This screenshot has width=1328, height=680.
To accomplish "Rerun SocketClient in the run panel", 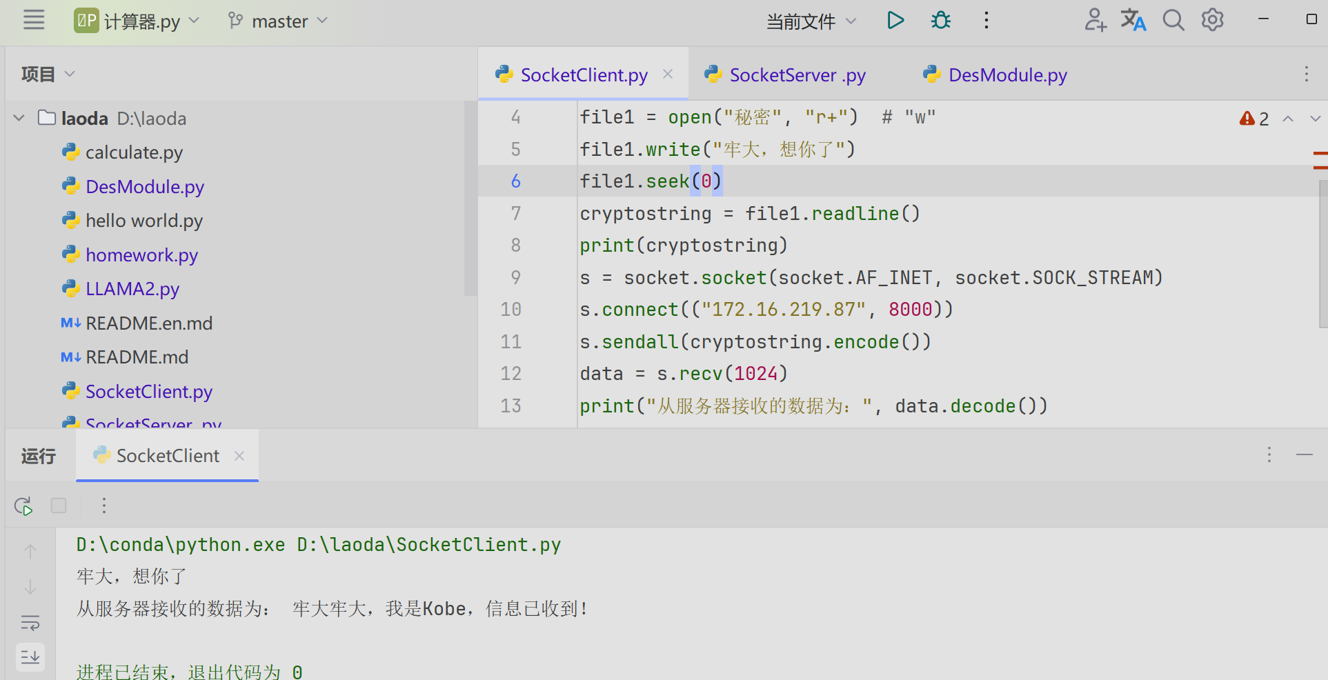I will [23, 506].
